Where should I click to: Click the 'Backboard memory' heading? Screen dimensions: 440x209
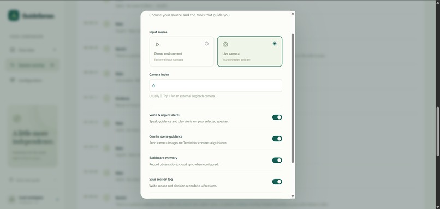point(163,158)
